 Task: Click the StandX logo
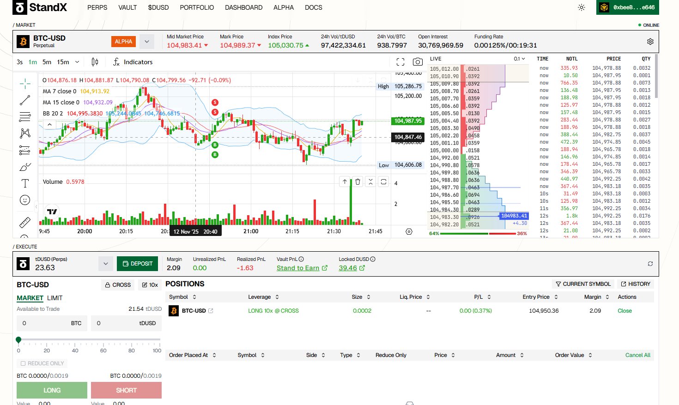40,7
